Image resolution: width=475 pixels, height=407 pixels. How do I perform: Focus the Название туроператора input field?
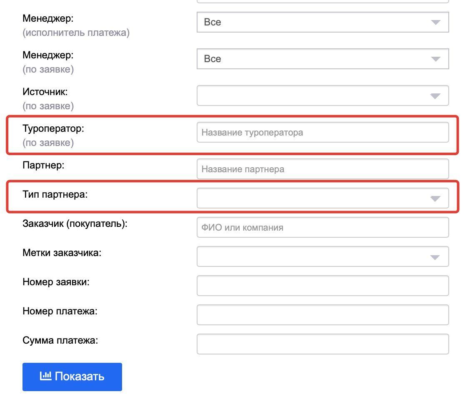322,132
